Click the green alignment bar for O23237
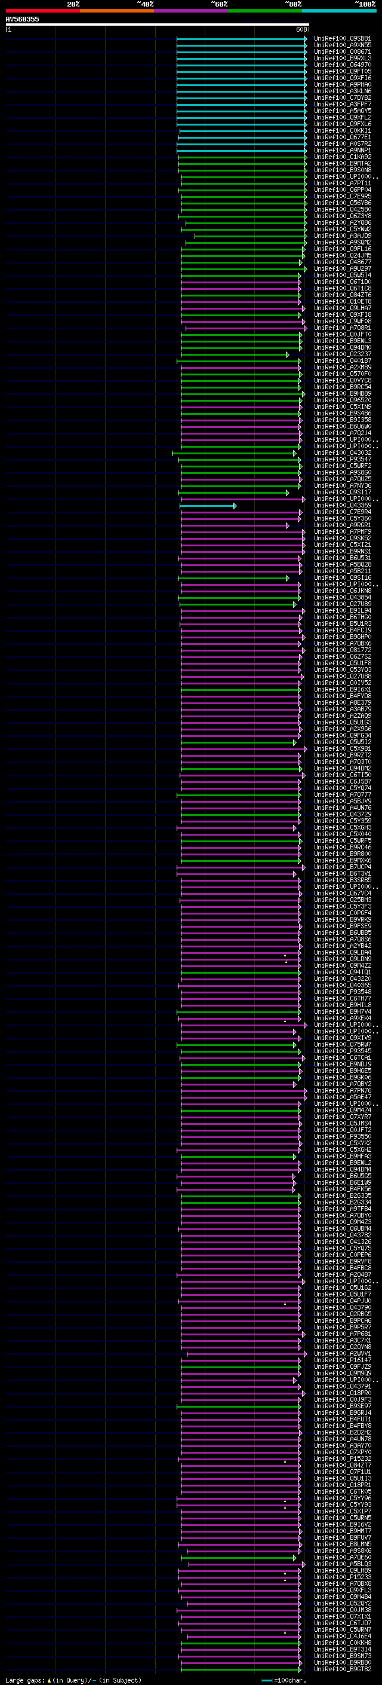Image resolution: width=382 pixels, height=1685 pixels. 235,354
